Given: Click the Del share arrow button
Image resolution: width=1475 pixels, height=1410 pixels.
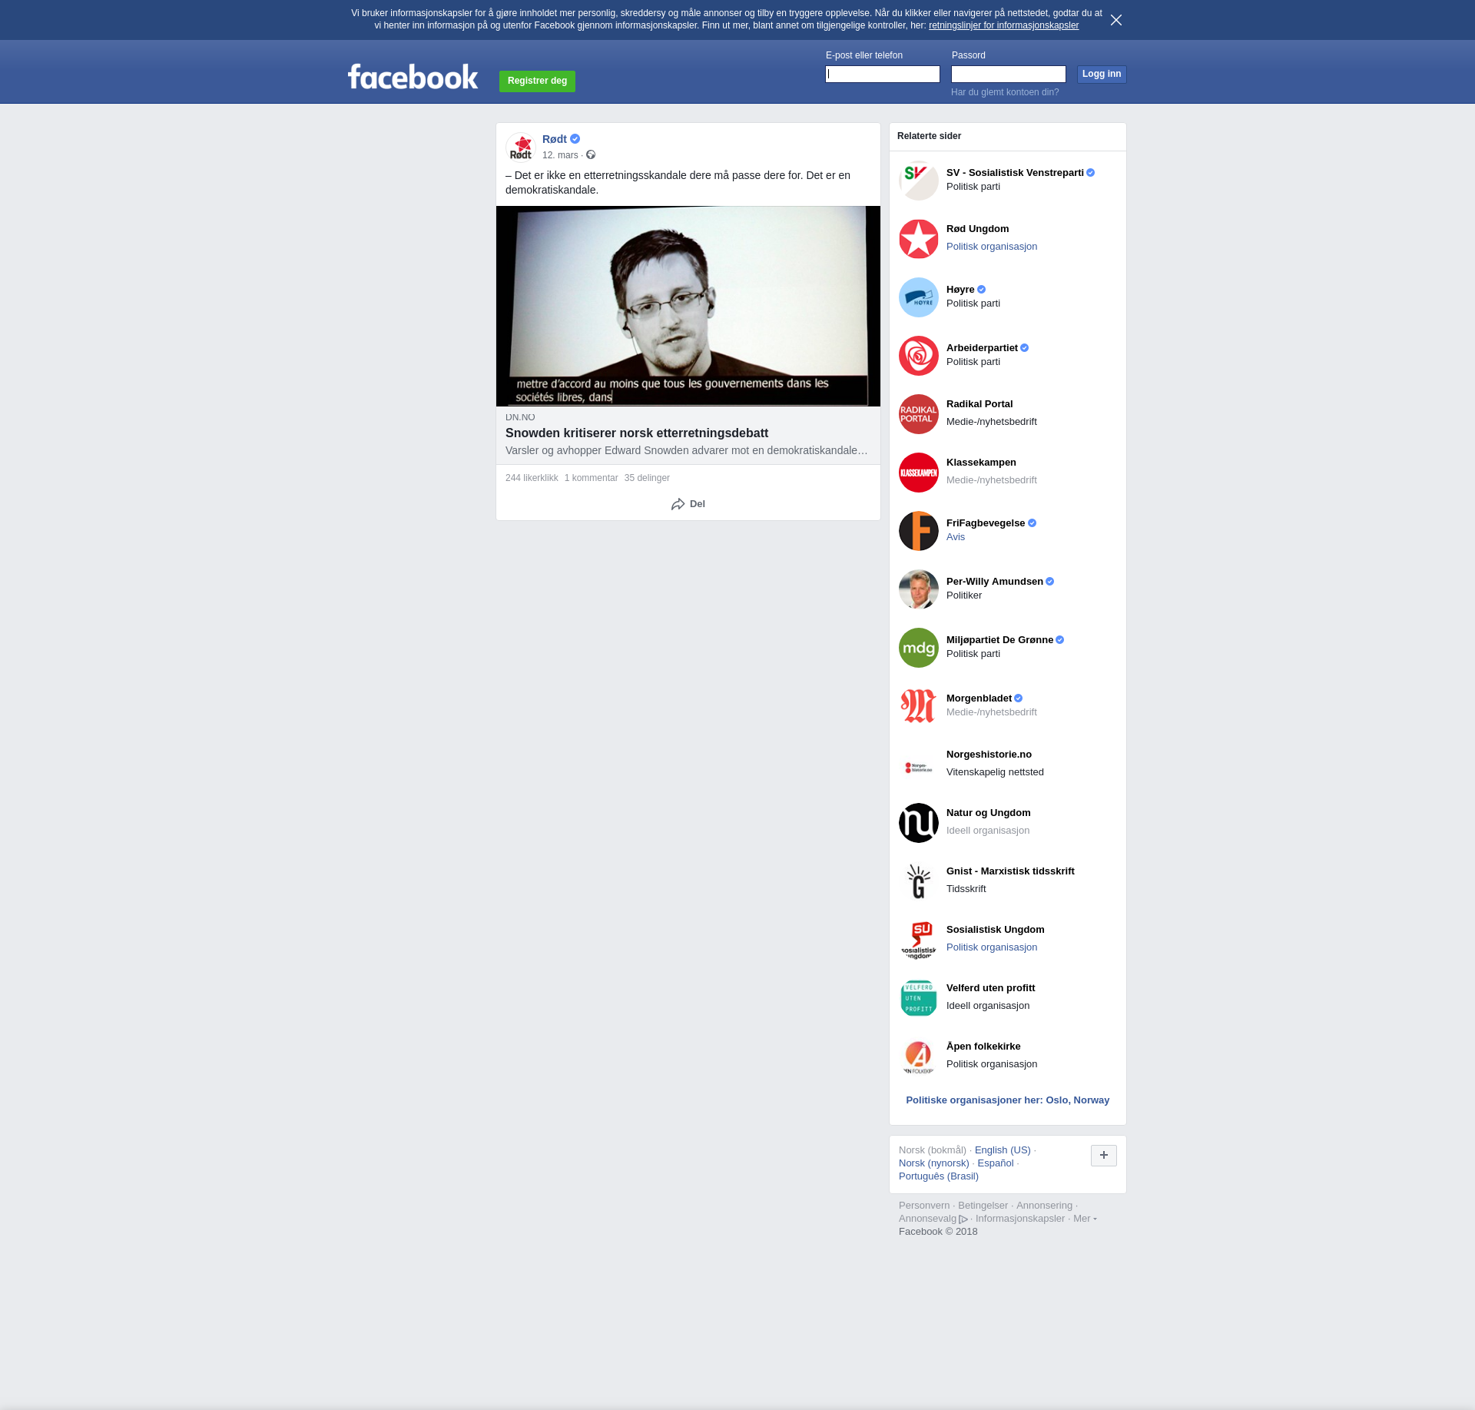Looking at the screenshot, I should pos(688,504).
